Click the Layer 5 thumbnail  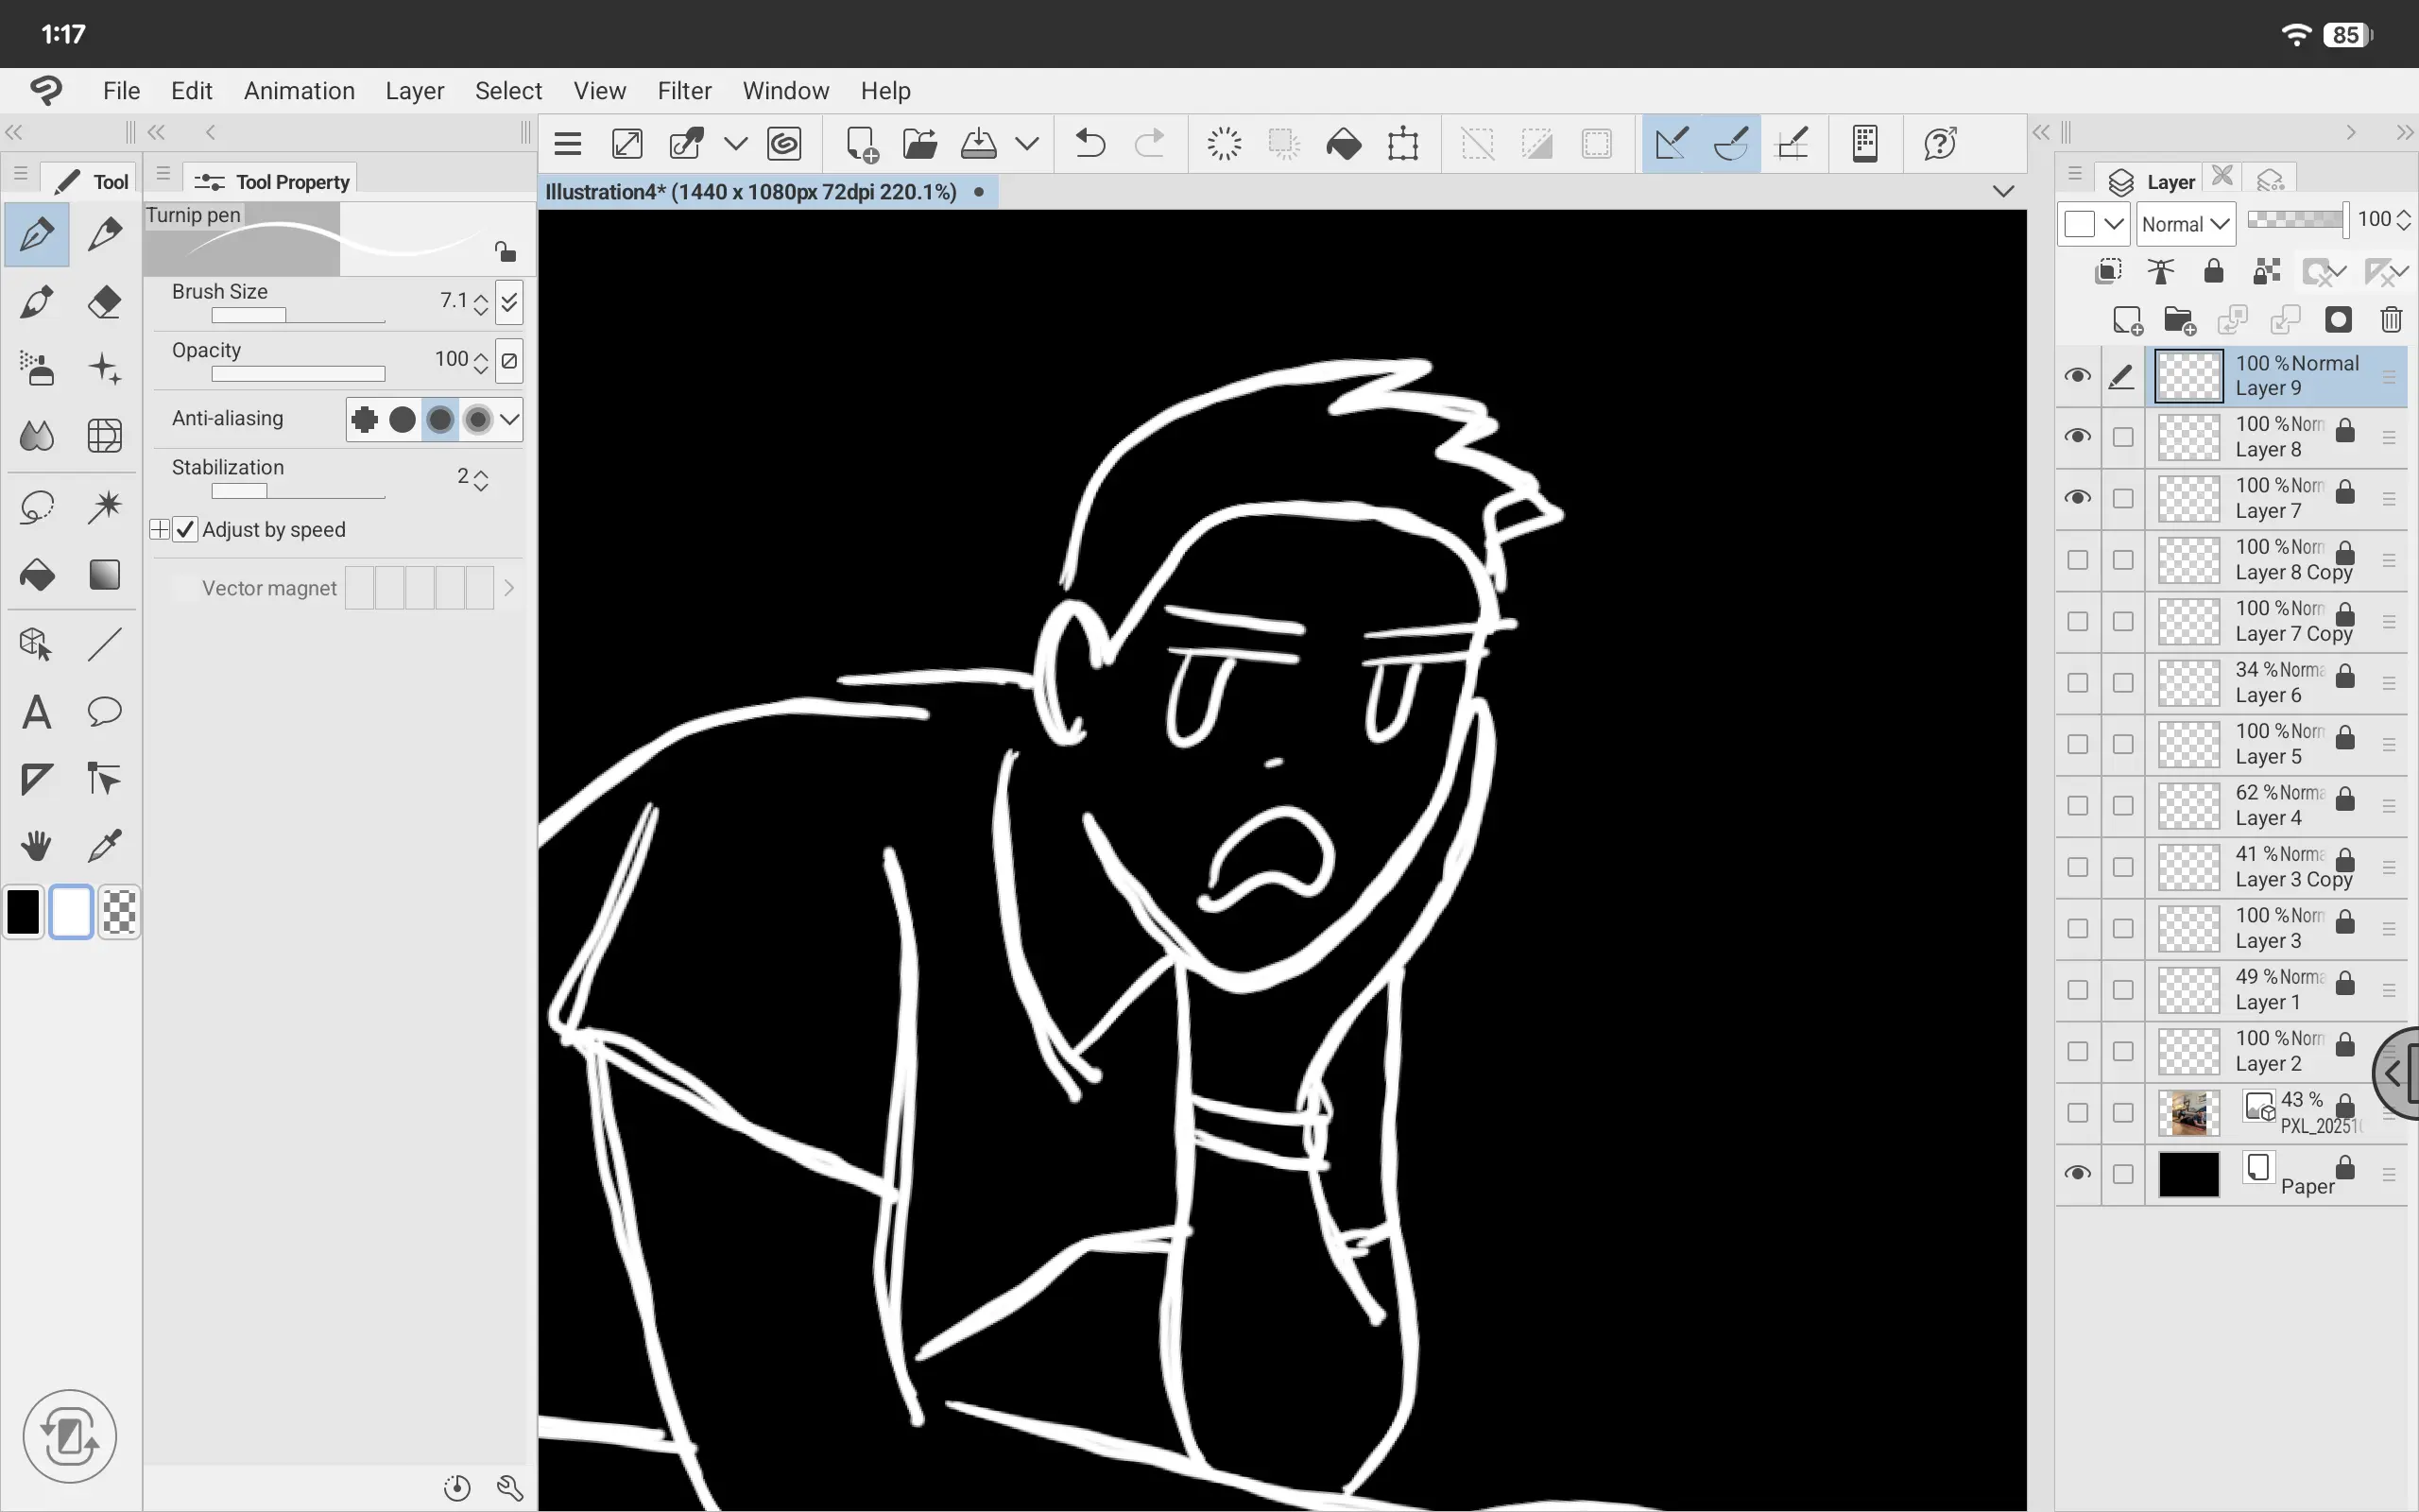pos(2188,745)
